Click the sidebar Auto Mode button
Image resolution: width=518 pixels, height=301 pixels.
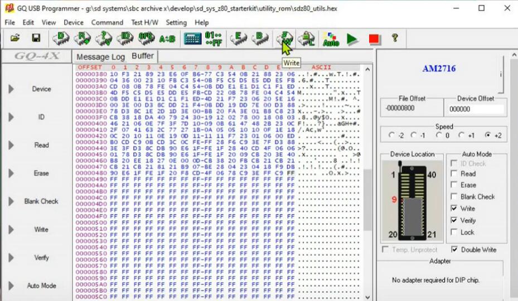click(41, 285)
